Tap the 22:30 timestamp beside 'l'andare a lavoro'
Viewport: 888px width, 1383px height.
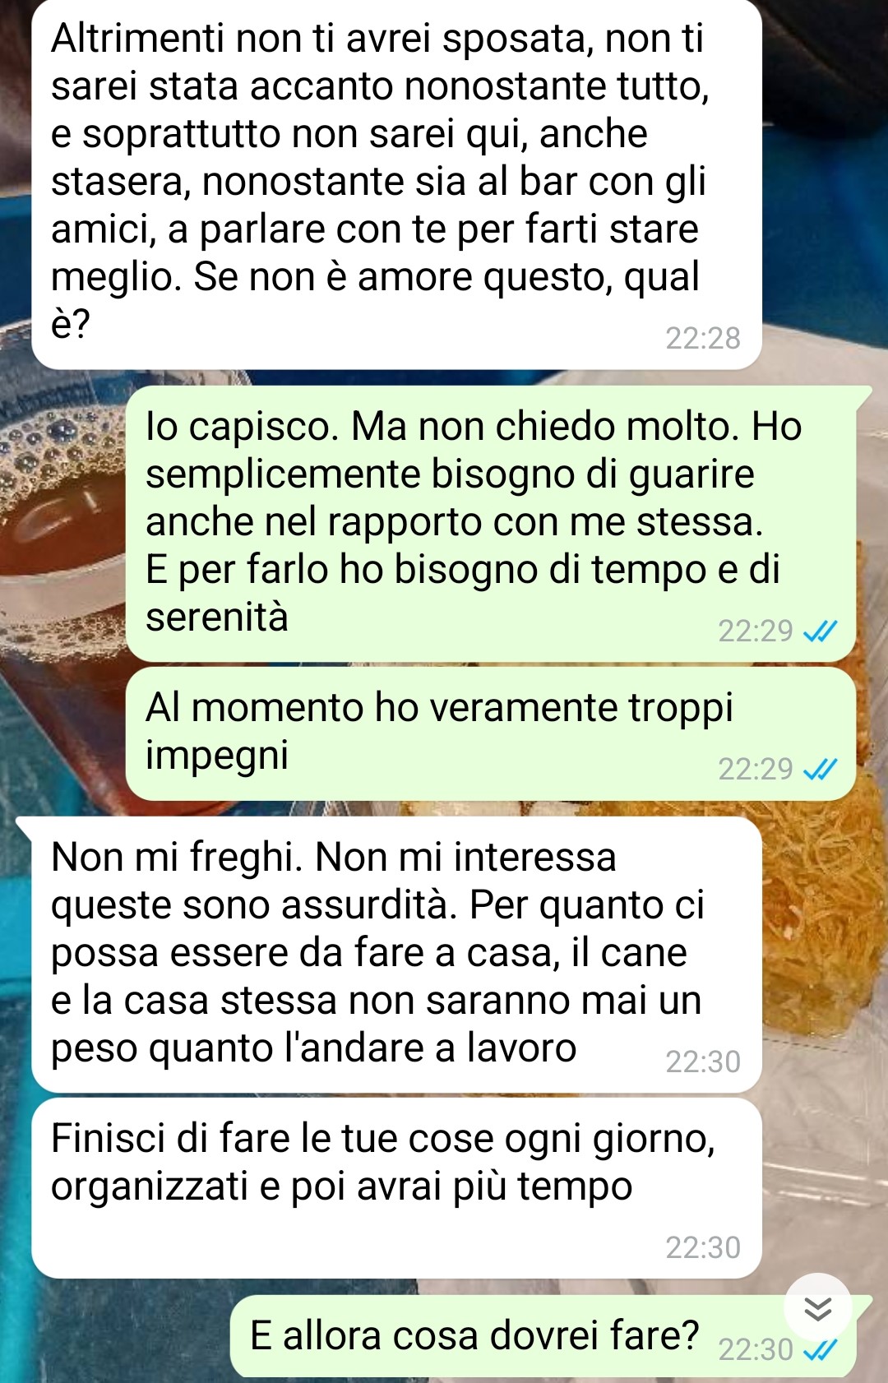703,1062
